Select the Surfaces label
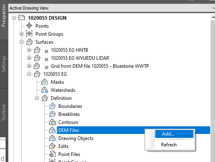 [44, 42]
